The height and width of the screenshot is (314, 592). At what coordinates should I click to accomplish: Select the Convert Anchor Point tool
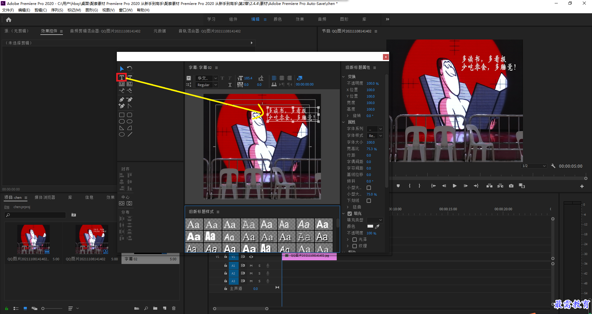point(129,106)
